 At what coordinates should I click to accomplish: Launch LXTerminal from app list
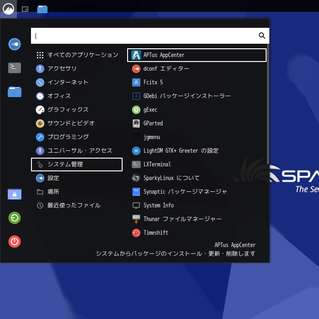(197, 165)
